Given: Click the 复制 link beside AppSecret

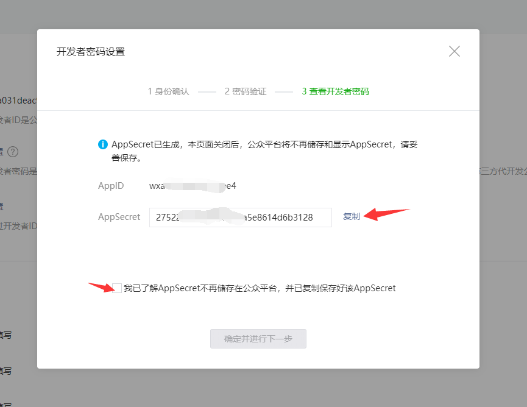Looking at the screenshot, I should (351, 216).
